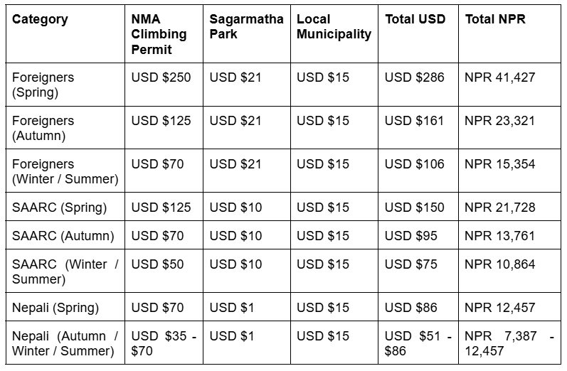This screenshot has height=371, width=567.
Task: Click the "Category" column header
Action: (x=40, y=19)
